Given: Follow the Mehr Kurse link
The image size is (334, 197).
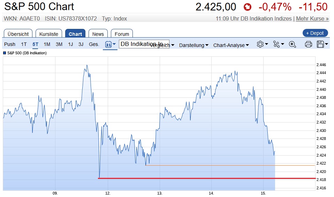Looking at the screenshot, I should [x=312, y=19].
